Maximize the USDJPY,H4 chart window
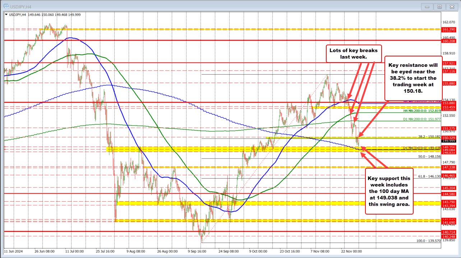Viewport: 461px width, 258px height. [x=439, y=6]
